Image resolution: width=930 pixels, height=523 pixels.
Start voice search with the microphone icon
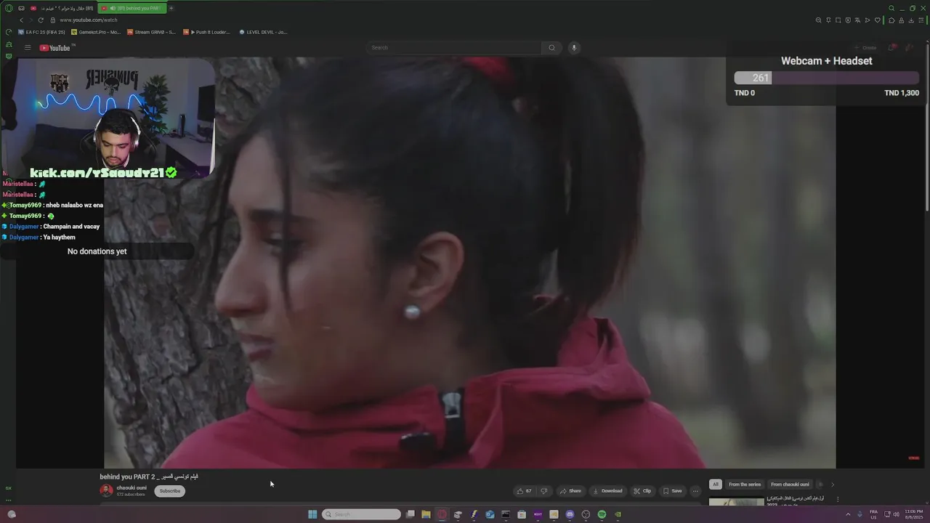(573, 48)
